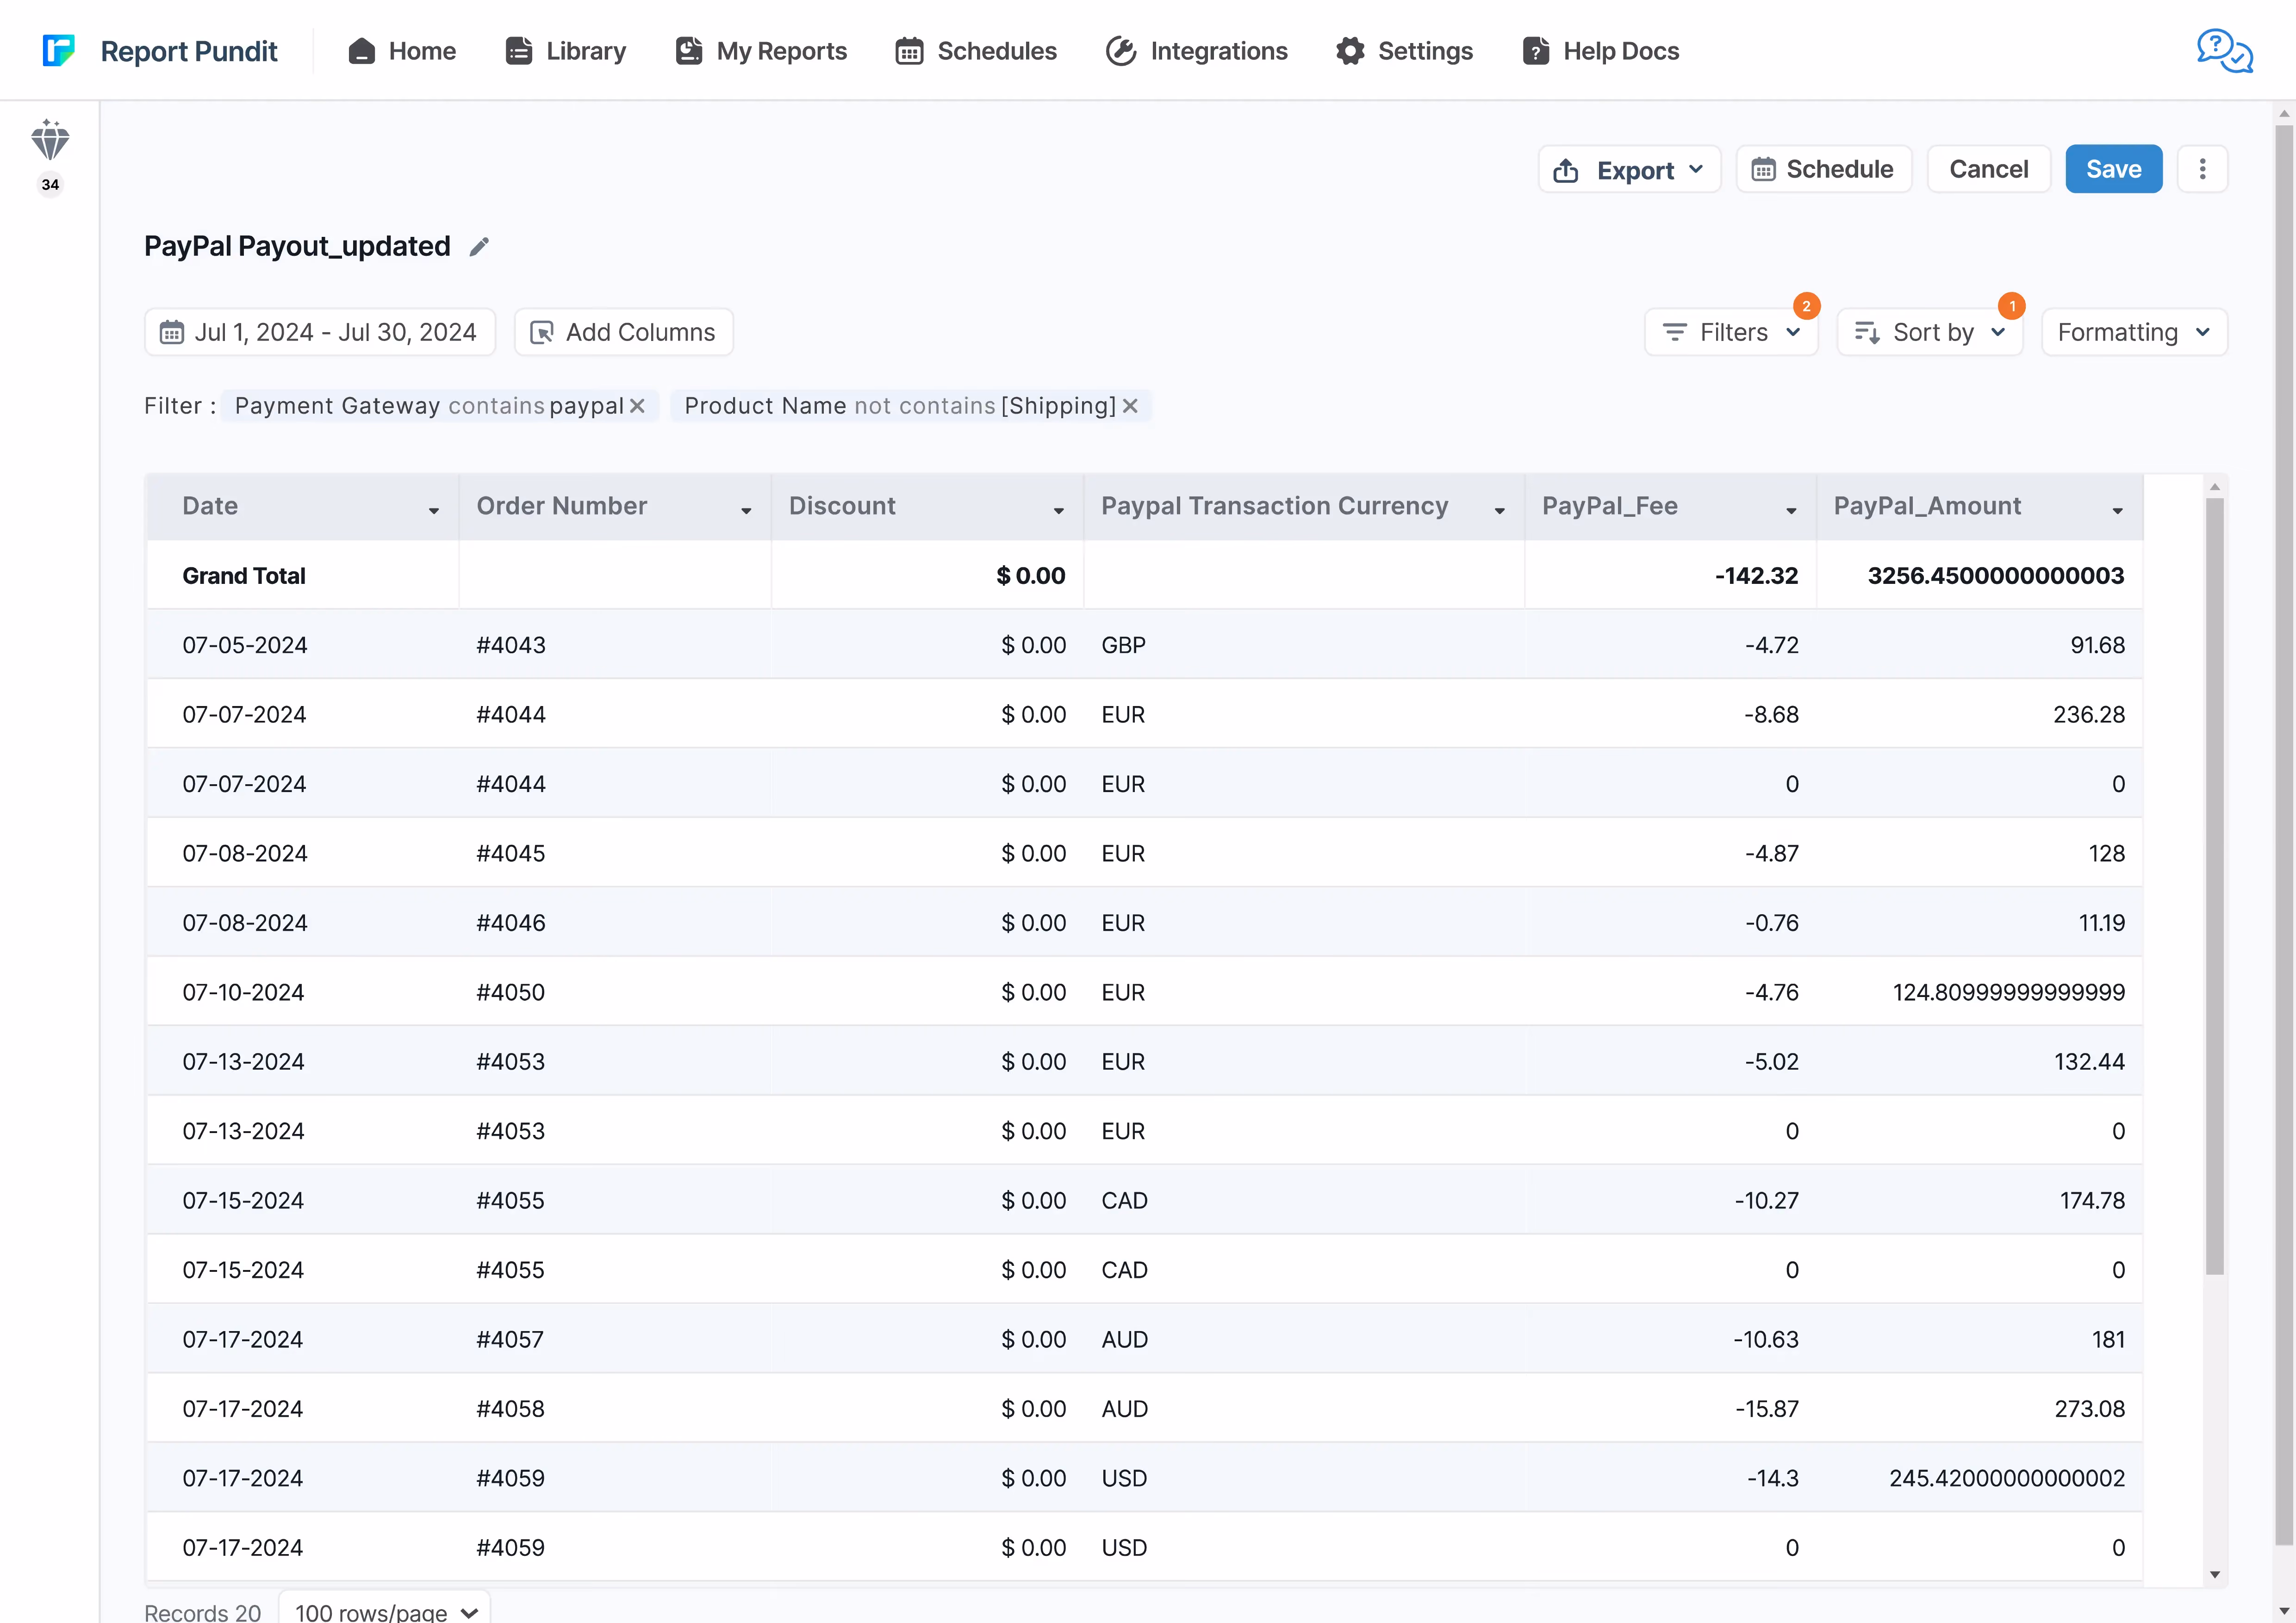Open the date range picker
Screen dimensions: 2296x1623
[320, 332]
